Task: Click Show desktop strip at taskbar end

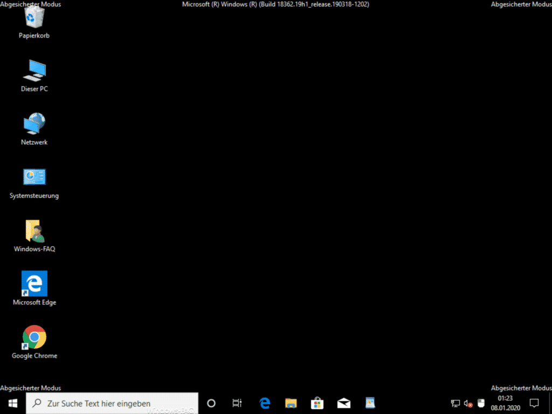Action: [550, 403]
